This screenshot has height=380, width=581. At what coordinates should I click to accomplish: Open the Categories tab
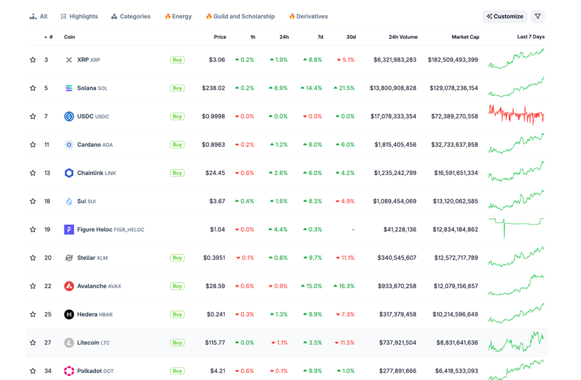[131, 17]
